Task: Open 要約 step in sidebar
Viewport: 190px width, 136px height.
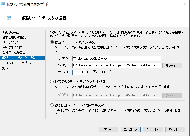Action: (5, 68)
